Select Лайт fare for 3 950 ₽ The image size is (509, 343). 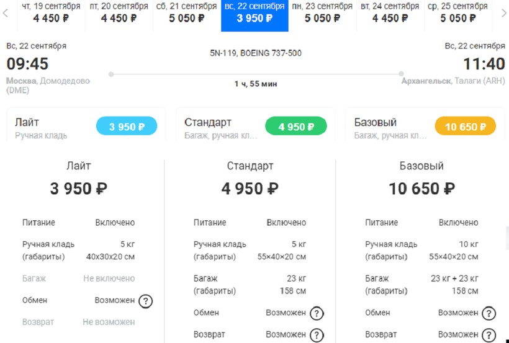point(127,127)
